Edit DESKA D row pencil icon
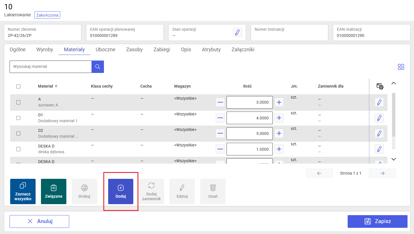414x234 pixels. [x=379, y=149]
